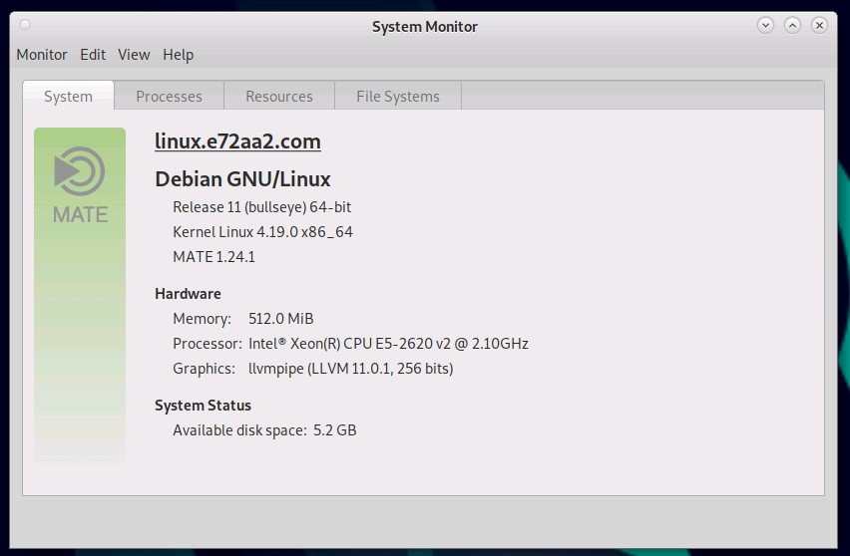Click the System Status heading

point(203,405)
